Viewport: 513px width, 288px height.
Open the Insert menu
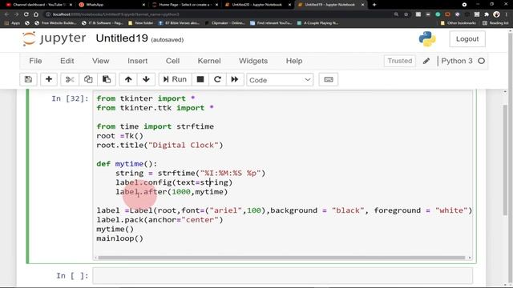coord(137,61)
